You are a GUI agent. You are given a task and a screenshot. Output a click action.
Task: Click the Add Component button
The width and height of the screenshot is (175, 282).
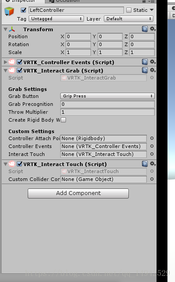tap(78, 193)
